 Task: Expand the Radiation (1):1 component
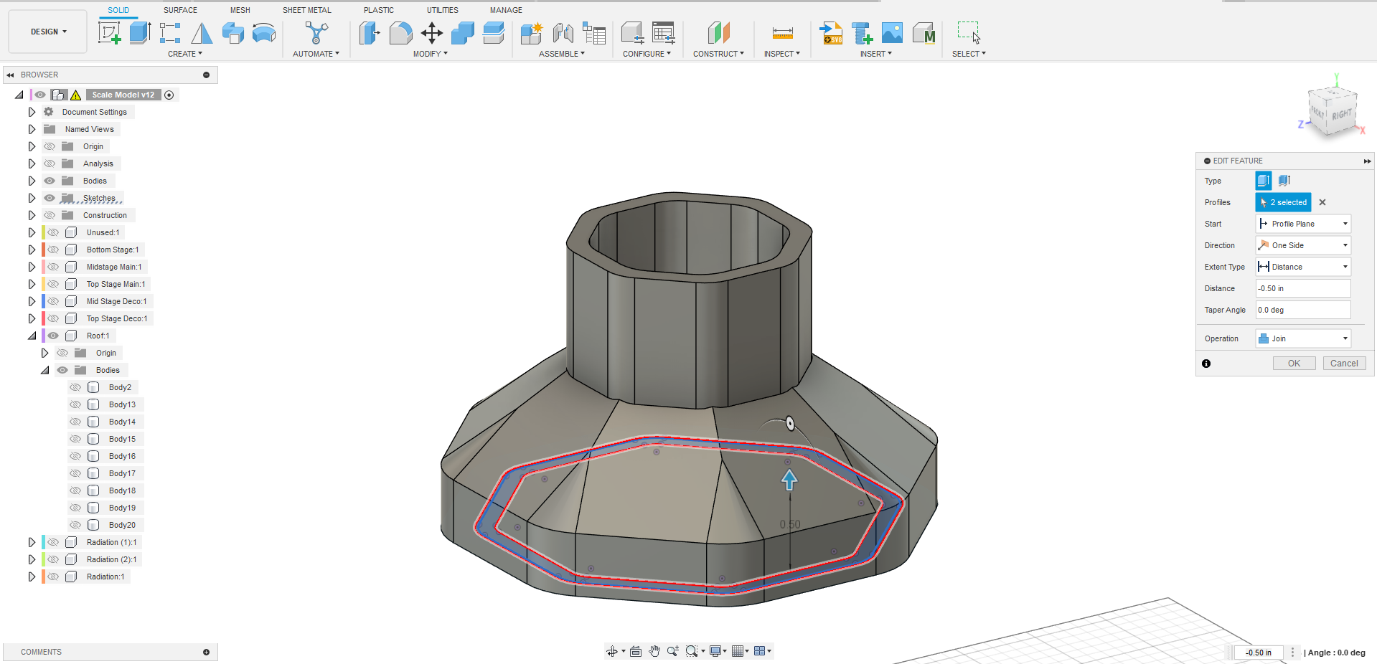tap(32, 542)
